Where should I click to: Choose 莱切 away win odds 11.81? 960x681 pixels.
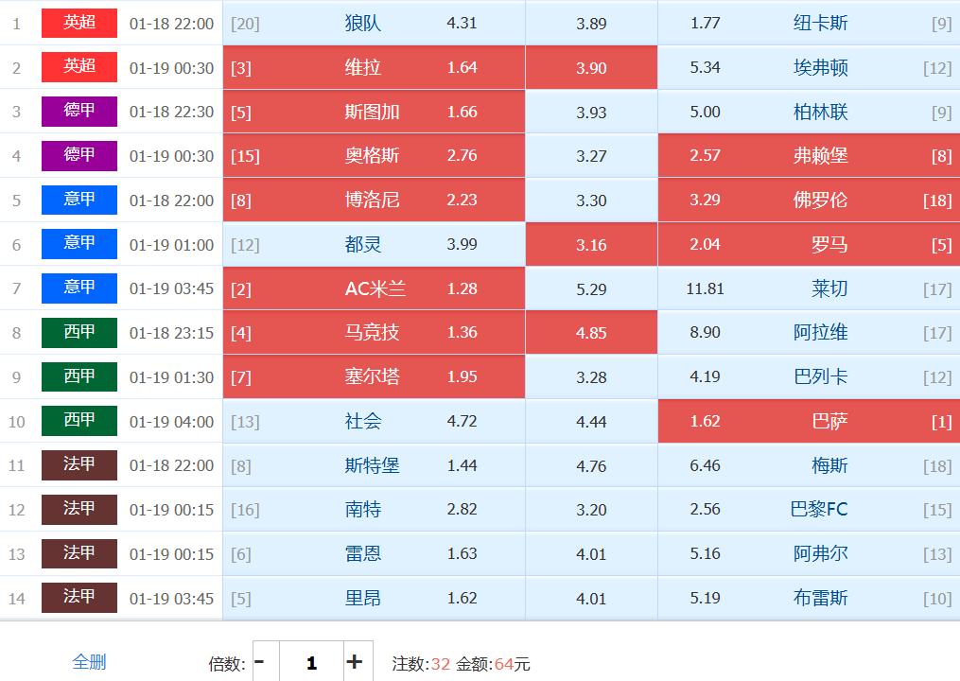tap(809, 288)
